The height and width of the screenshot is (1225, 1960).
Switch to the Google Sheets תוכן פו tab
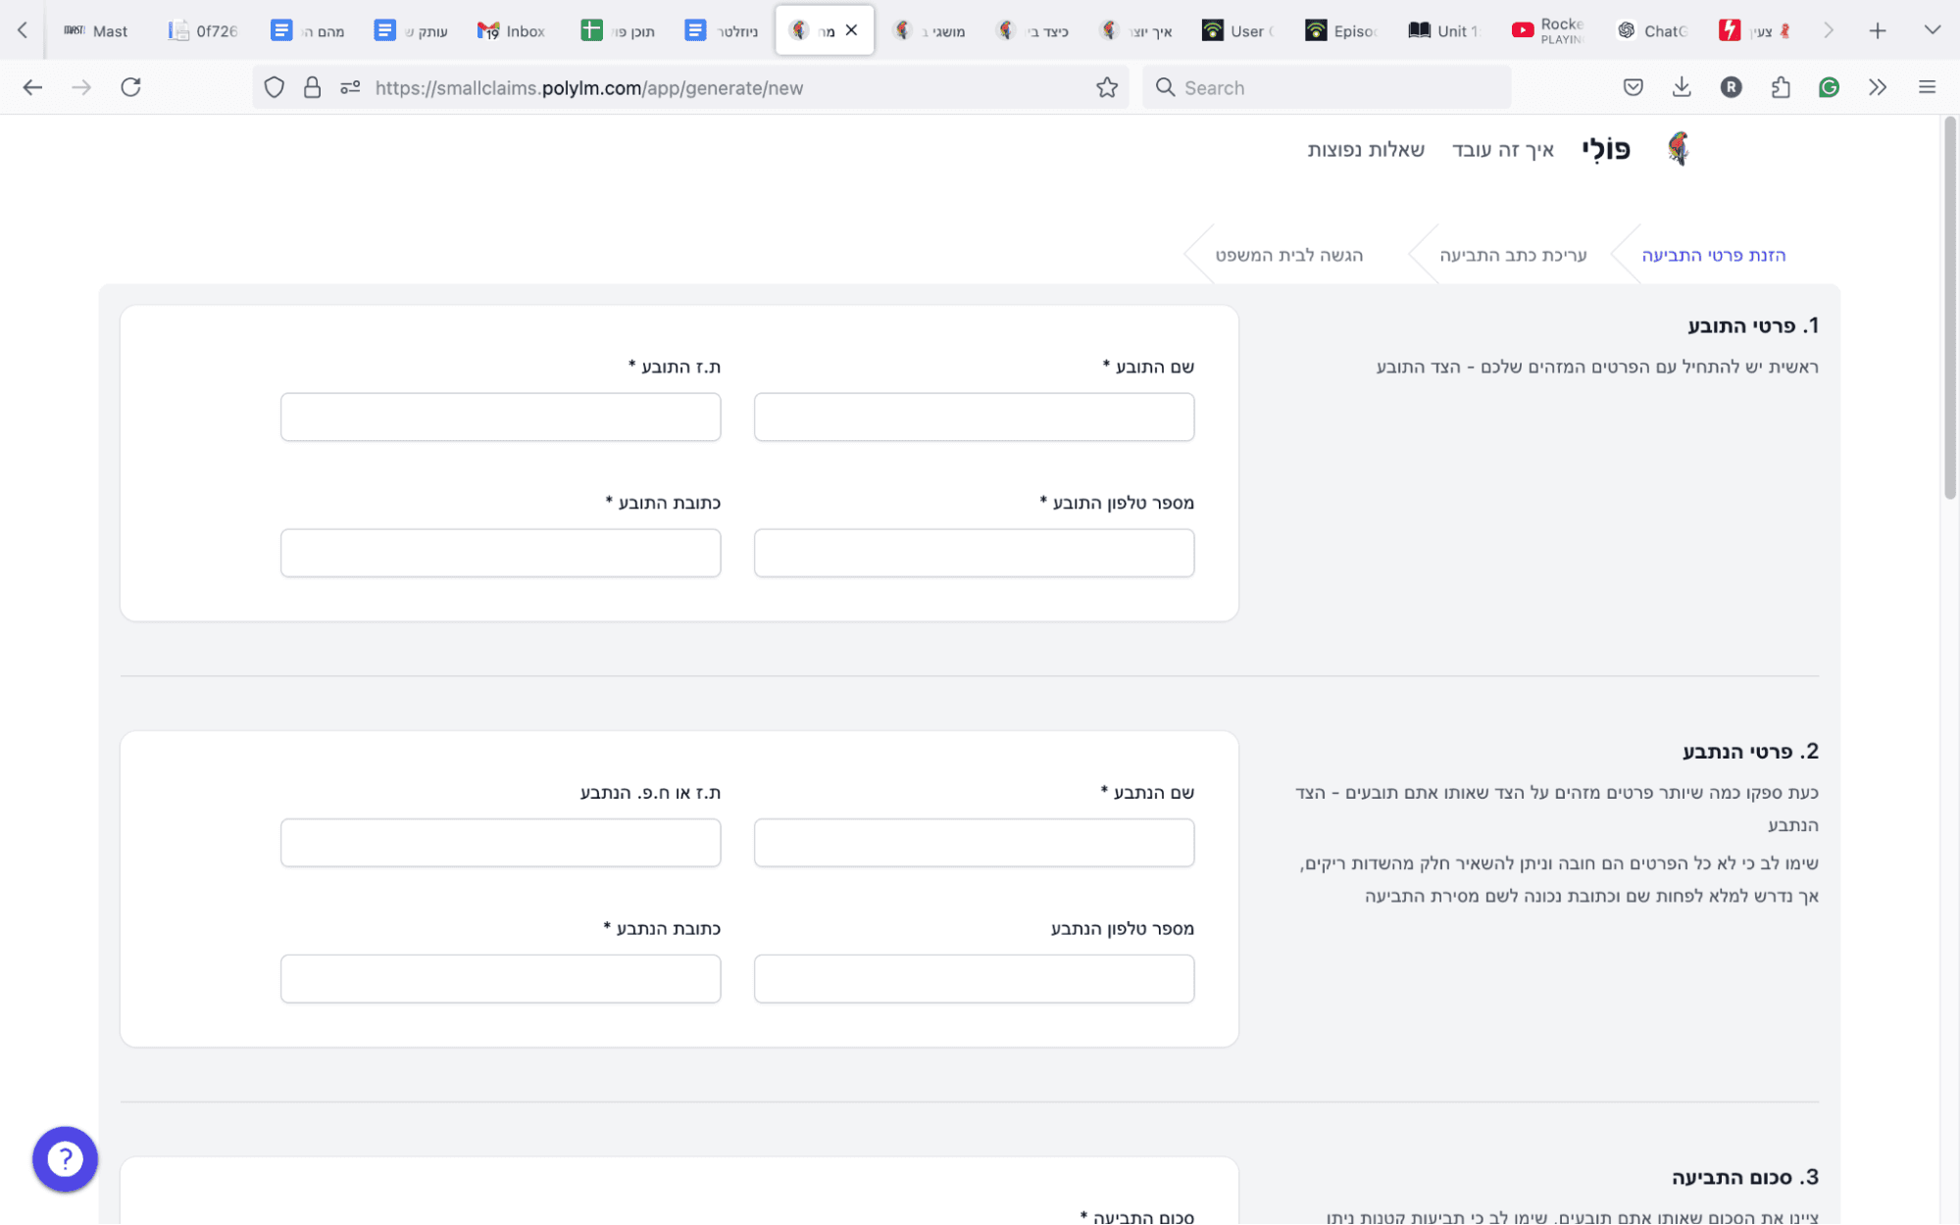tap(617, 30)
